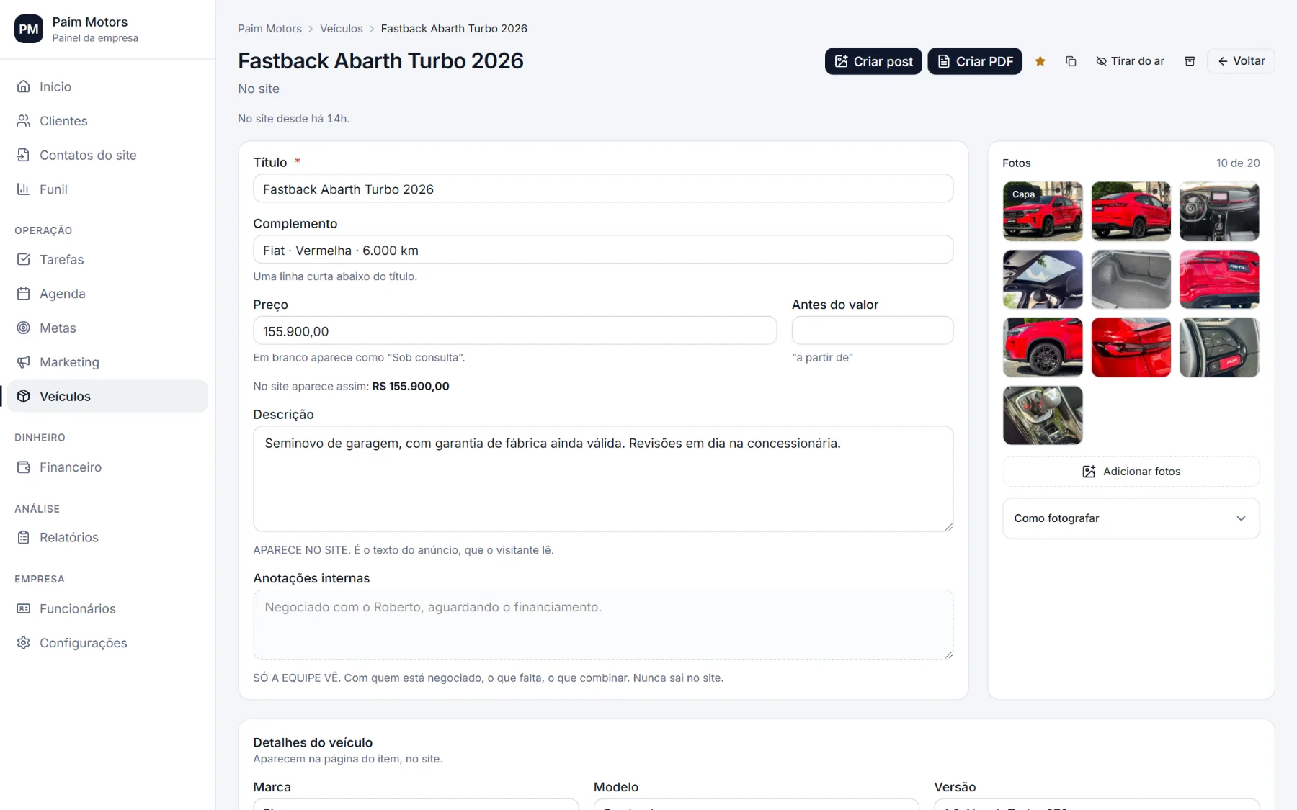1297x810 pixels.
Task: Click the Preço input field
Action: pyautogui.click(x=515, y=330)
